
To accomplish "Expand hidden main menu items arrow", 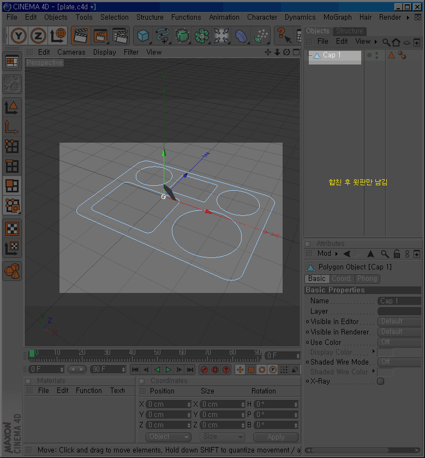I will [x=408, y=17].
